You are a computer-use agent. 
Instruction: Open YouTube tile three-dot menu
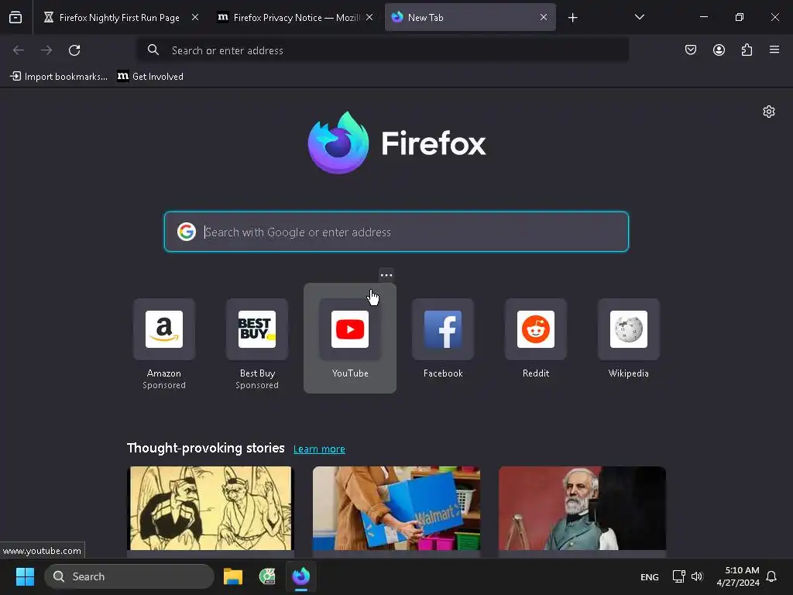(386, 275)
